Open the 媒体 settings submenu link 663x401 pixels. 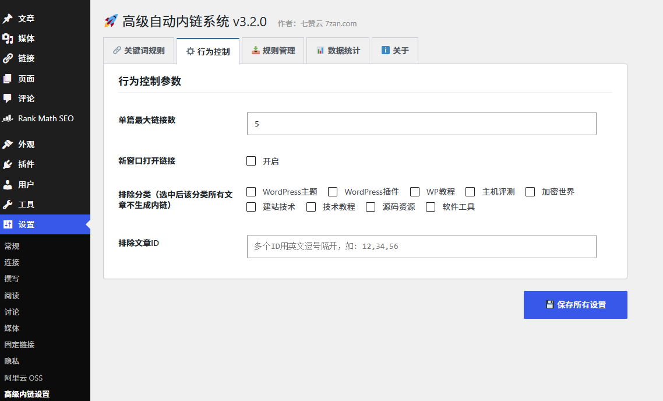point(12,328)
